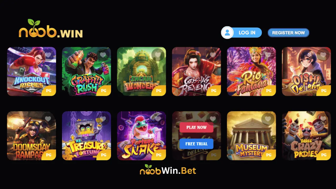
Task: Favorite Three Crazy Piggies with heart icon
Action: tap(323, 119)
